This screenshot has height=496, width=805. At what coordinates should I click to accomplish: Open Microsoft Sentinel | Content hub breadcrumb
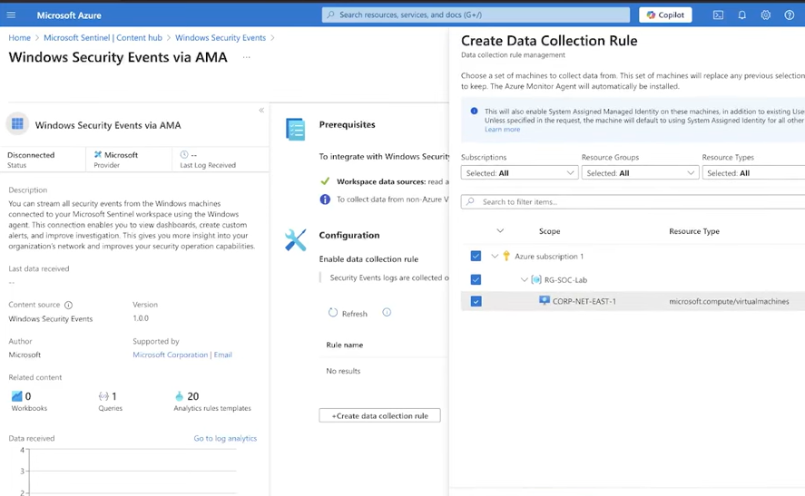103,38
